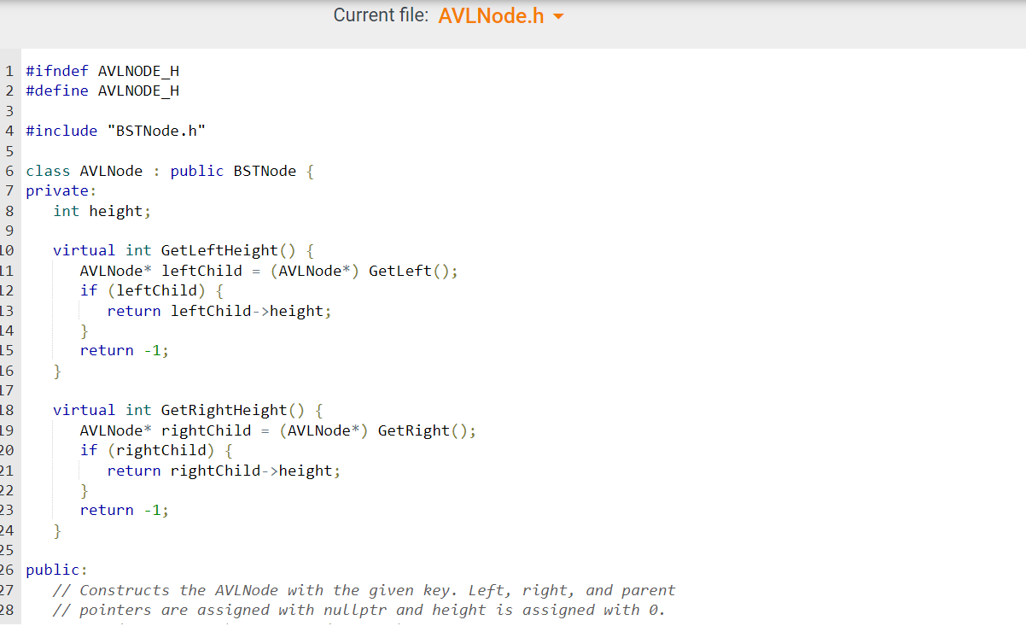This screenshot has width=1026, height=626.
Task: Click the public: access specifier
Action: (56, 569)
